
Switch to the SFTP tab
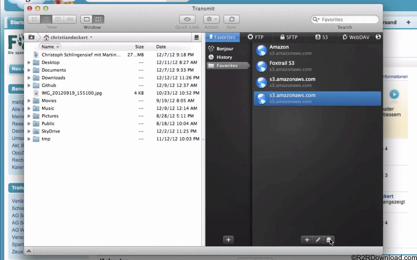pos(289,37)
